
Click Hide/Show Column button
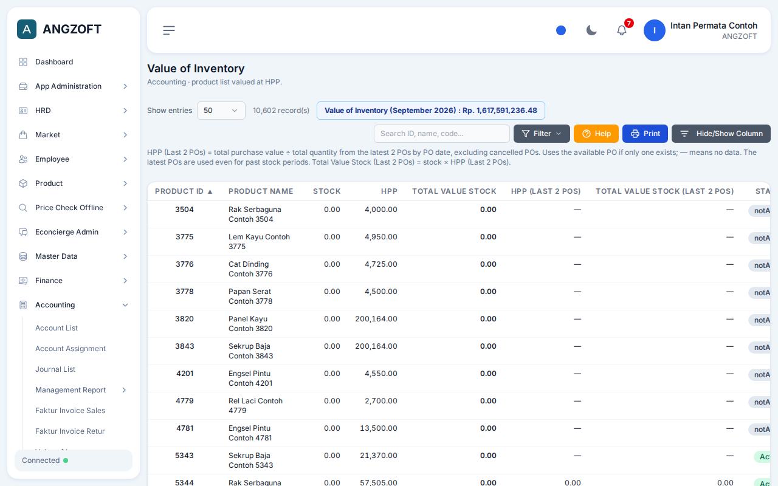tap(721, 134)
